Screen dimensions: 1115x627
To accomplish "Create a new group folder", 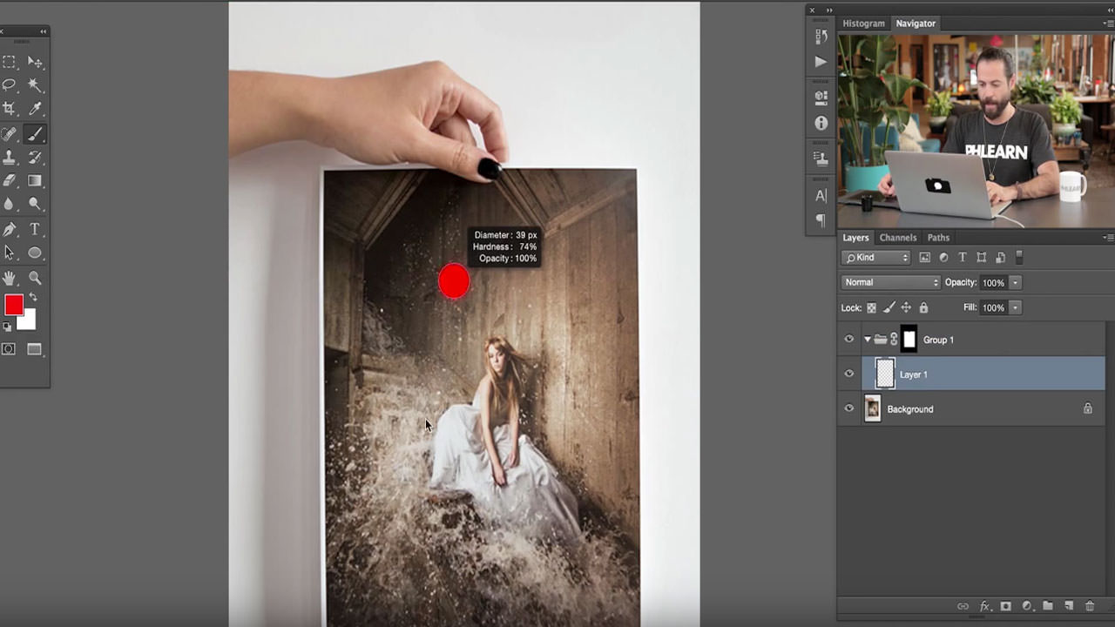I will click(1048, 606).
